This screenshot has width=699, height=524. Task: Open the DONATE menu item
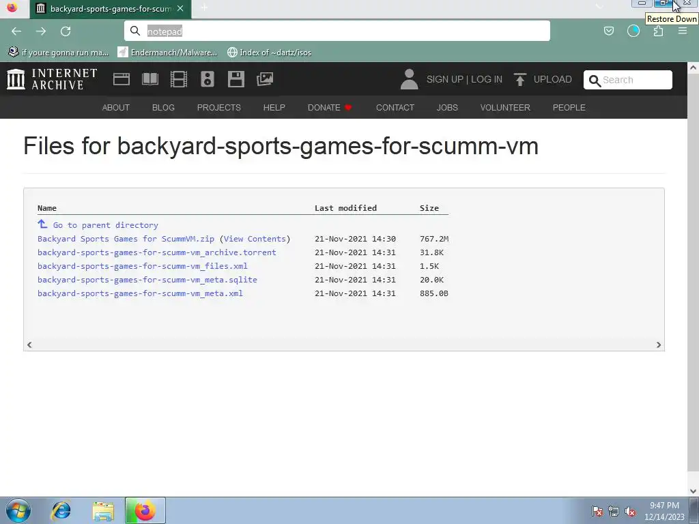[330, 107]
